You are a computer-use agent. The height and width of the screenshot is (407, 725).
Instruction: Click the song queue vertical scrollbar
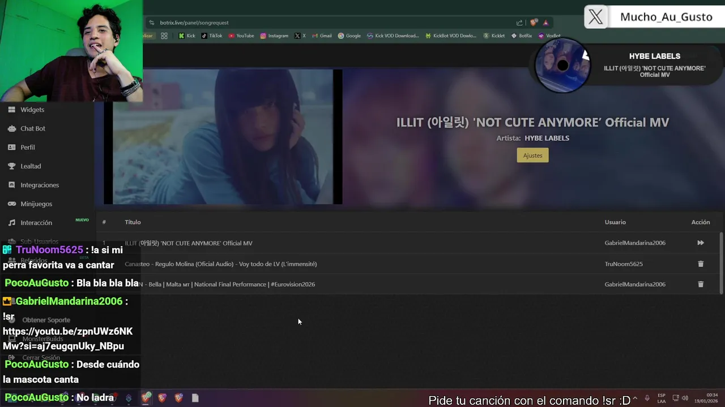[721, 262]
